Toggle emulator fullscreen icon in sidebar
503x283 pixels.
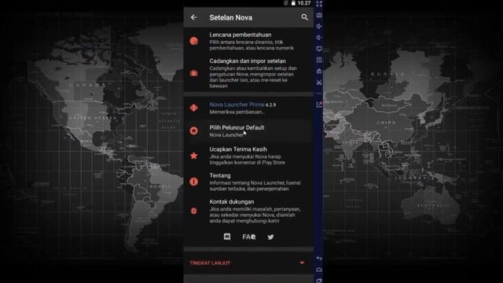(319, 4)
